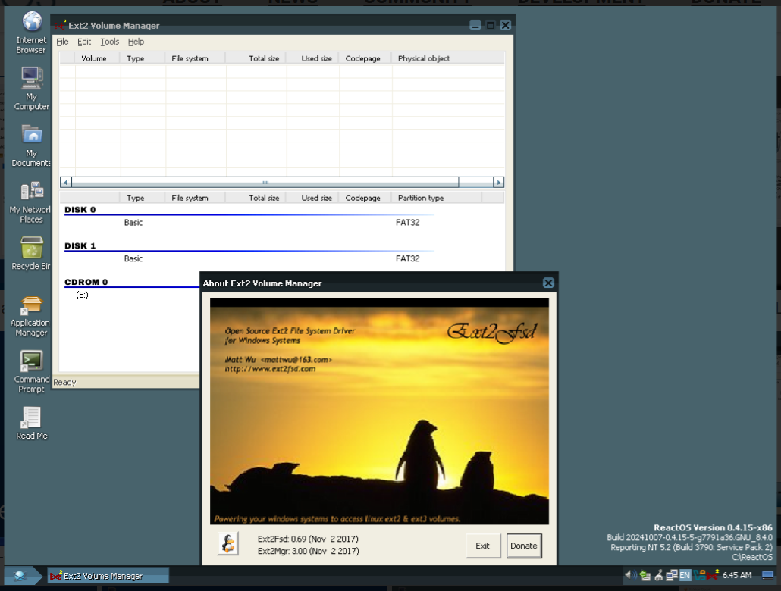This screenshot has width=781, height=591.
Task: Open the Tools menu
Action: tap(109, 42)
